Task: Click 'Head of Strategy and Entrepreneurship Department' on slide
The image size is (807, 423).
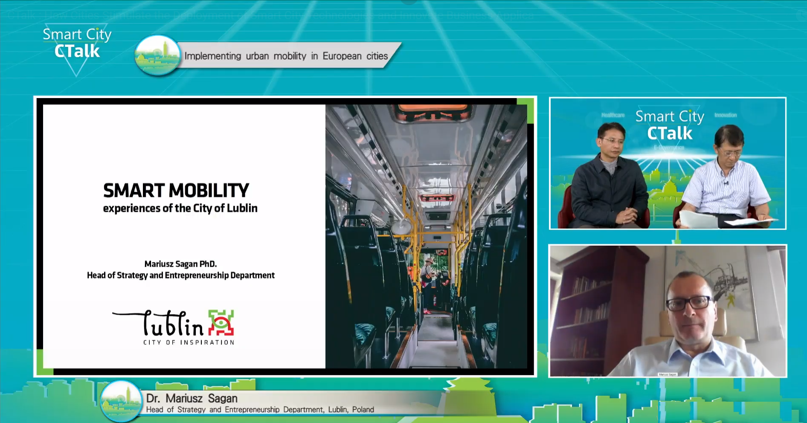Action: click(x=180, y=275)
